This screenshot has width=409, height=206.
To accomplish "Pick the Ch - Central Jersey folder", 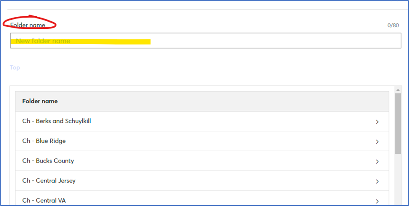I will pyautogui.click(x=49, y=181).
